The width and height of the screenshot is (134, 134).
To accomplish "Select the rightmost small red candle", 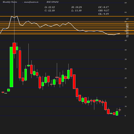I will tap(120, 110).
